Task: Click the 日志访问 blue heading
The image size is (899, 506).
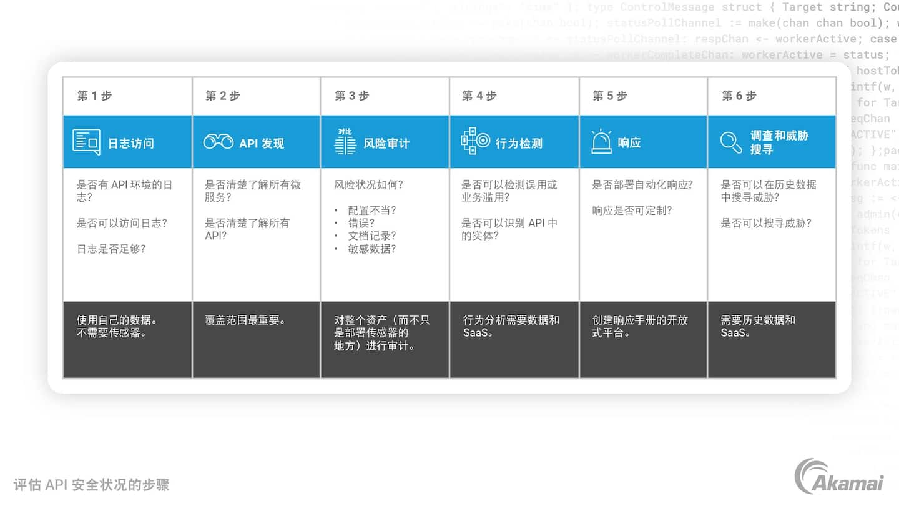Action: [x=130, y=143]
